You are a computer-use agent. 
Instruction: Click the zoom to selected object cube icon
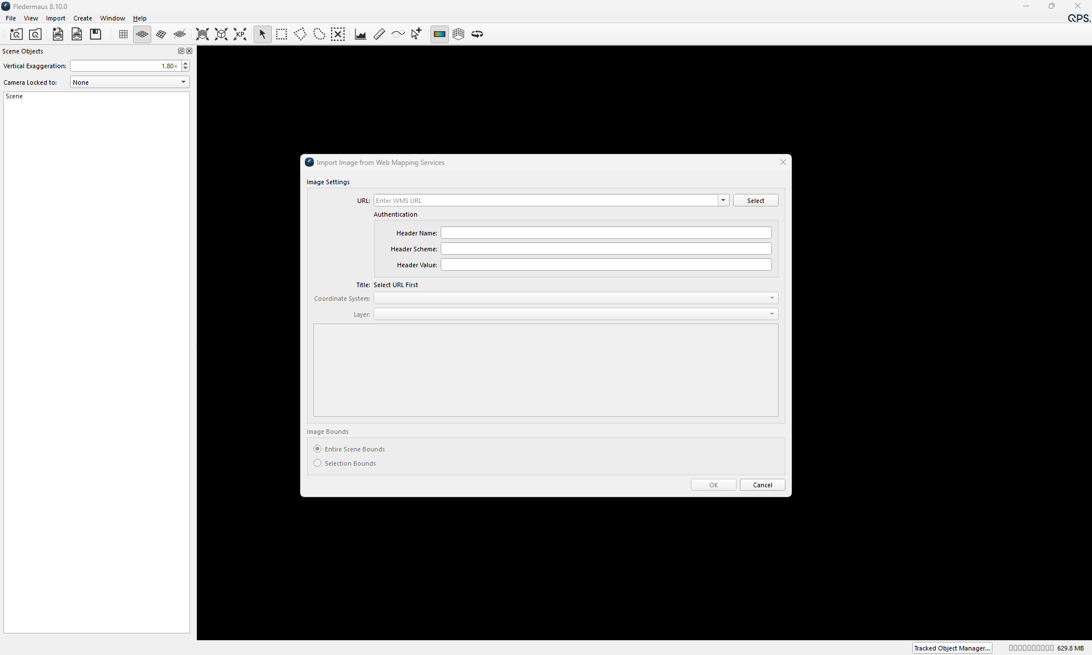221,34
